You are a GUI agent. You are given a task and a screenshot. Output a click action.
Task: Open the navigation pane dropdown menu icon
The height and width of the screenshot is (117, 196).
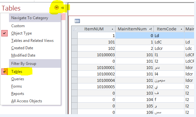(x=56, y=8)
